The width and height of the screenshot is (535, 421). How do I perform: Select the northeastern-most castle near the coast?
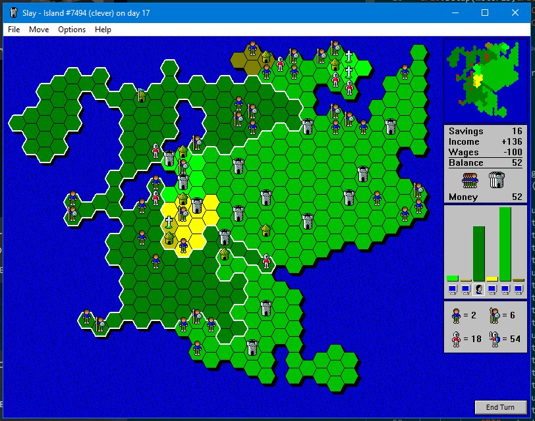pyautogui.click(x=390, y=126)
